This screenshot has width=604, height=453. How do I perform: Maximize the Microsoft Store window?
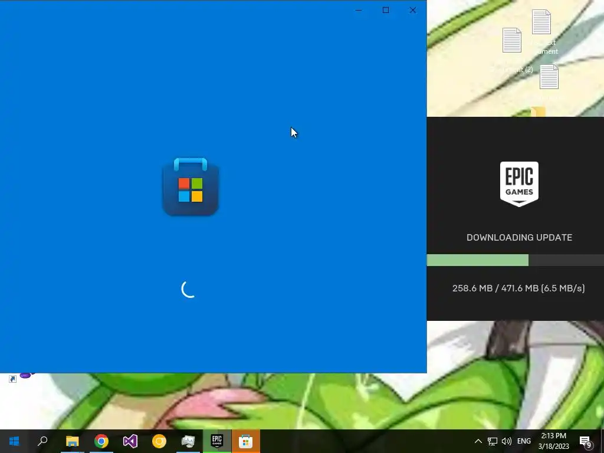click(386, 10)
